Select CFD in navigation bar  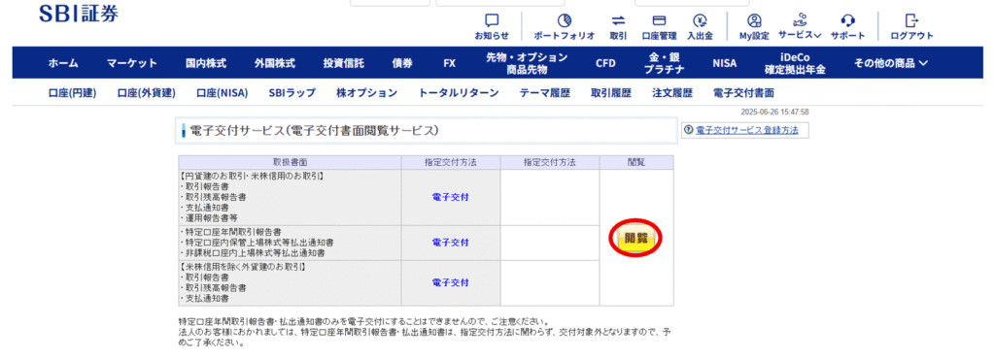coord(605,63)
